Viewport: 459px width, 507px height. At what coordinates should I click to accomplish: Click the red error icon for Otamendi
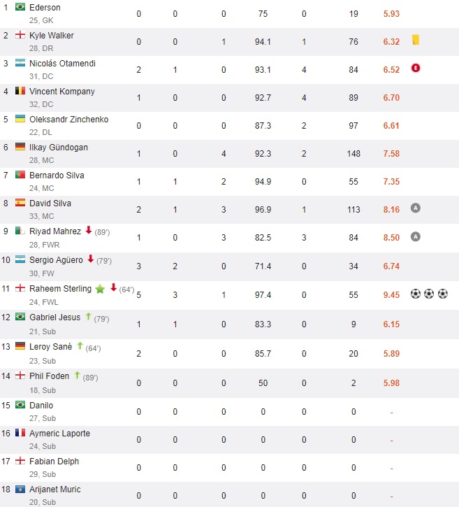[415, 69]
